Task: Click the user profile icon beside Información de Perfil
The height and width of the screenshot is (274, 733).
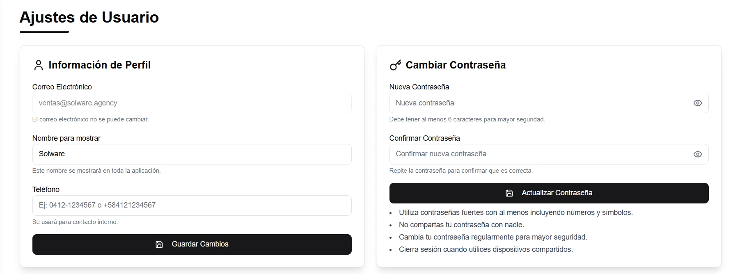Action: pos(38,65)
